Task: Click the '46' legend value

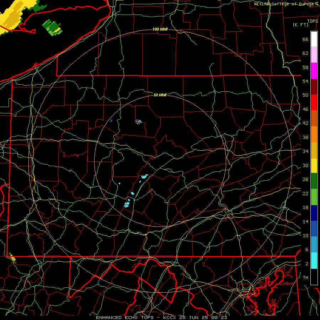Action: pos(305,110)
